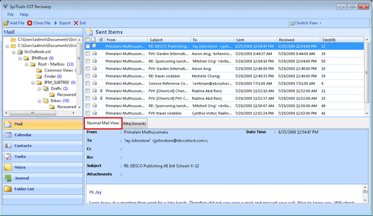Collapse the Inbox folder node
Viewport: 373px width, 216px height.
[40, 101]
